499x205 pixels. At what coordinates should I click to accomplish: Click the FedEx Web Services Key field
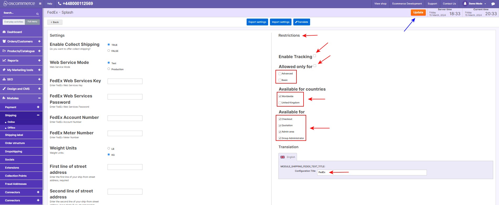125,81
